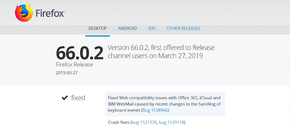Click the "Crash fixes" text
This screenshot has height=127, width=290.
[119, 122]
